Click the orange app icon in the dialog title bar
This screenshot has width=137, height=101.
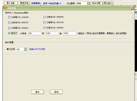coord(5,8)
